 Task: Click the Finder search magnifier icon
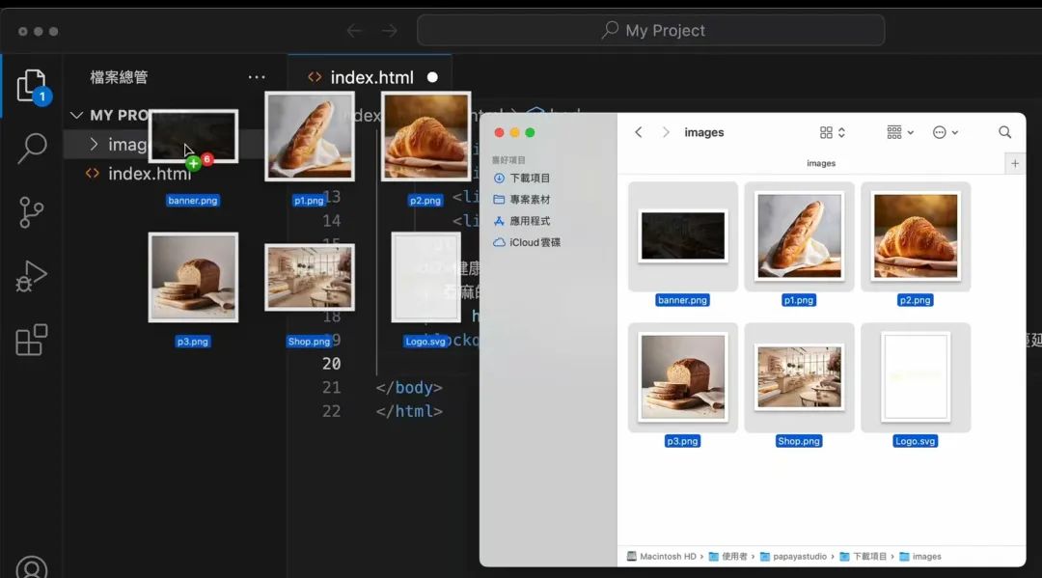[x=1004, y=132]
